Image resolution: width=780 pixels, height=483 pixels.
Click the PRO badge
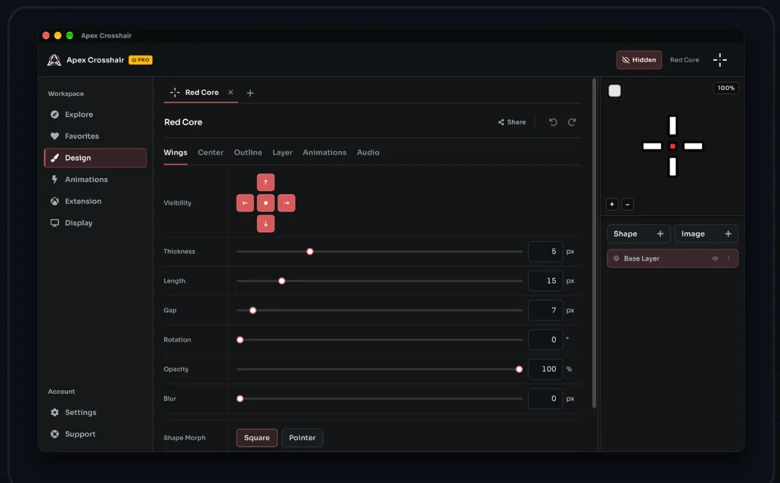[141, 60]
